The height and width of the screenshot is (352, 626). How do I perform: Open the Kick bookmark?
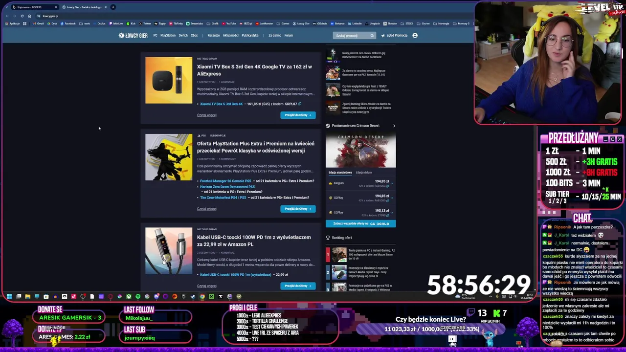point(132,23)
